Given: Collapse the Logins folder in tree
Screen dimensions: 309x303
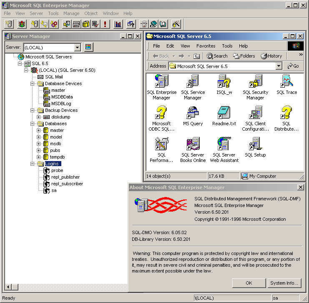Looking at the screenshot, I should (32, 164).
